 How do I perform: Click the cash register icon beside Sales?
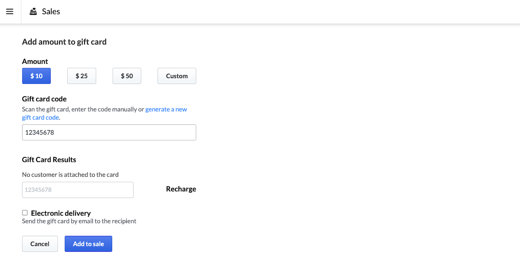[33, 11]
